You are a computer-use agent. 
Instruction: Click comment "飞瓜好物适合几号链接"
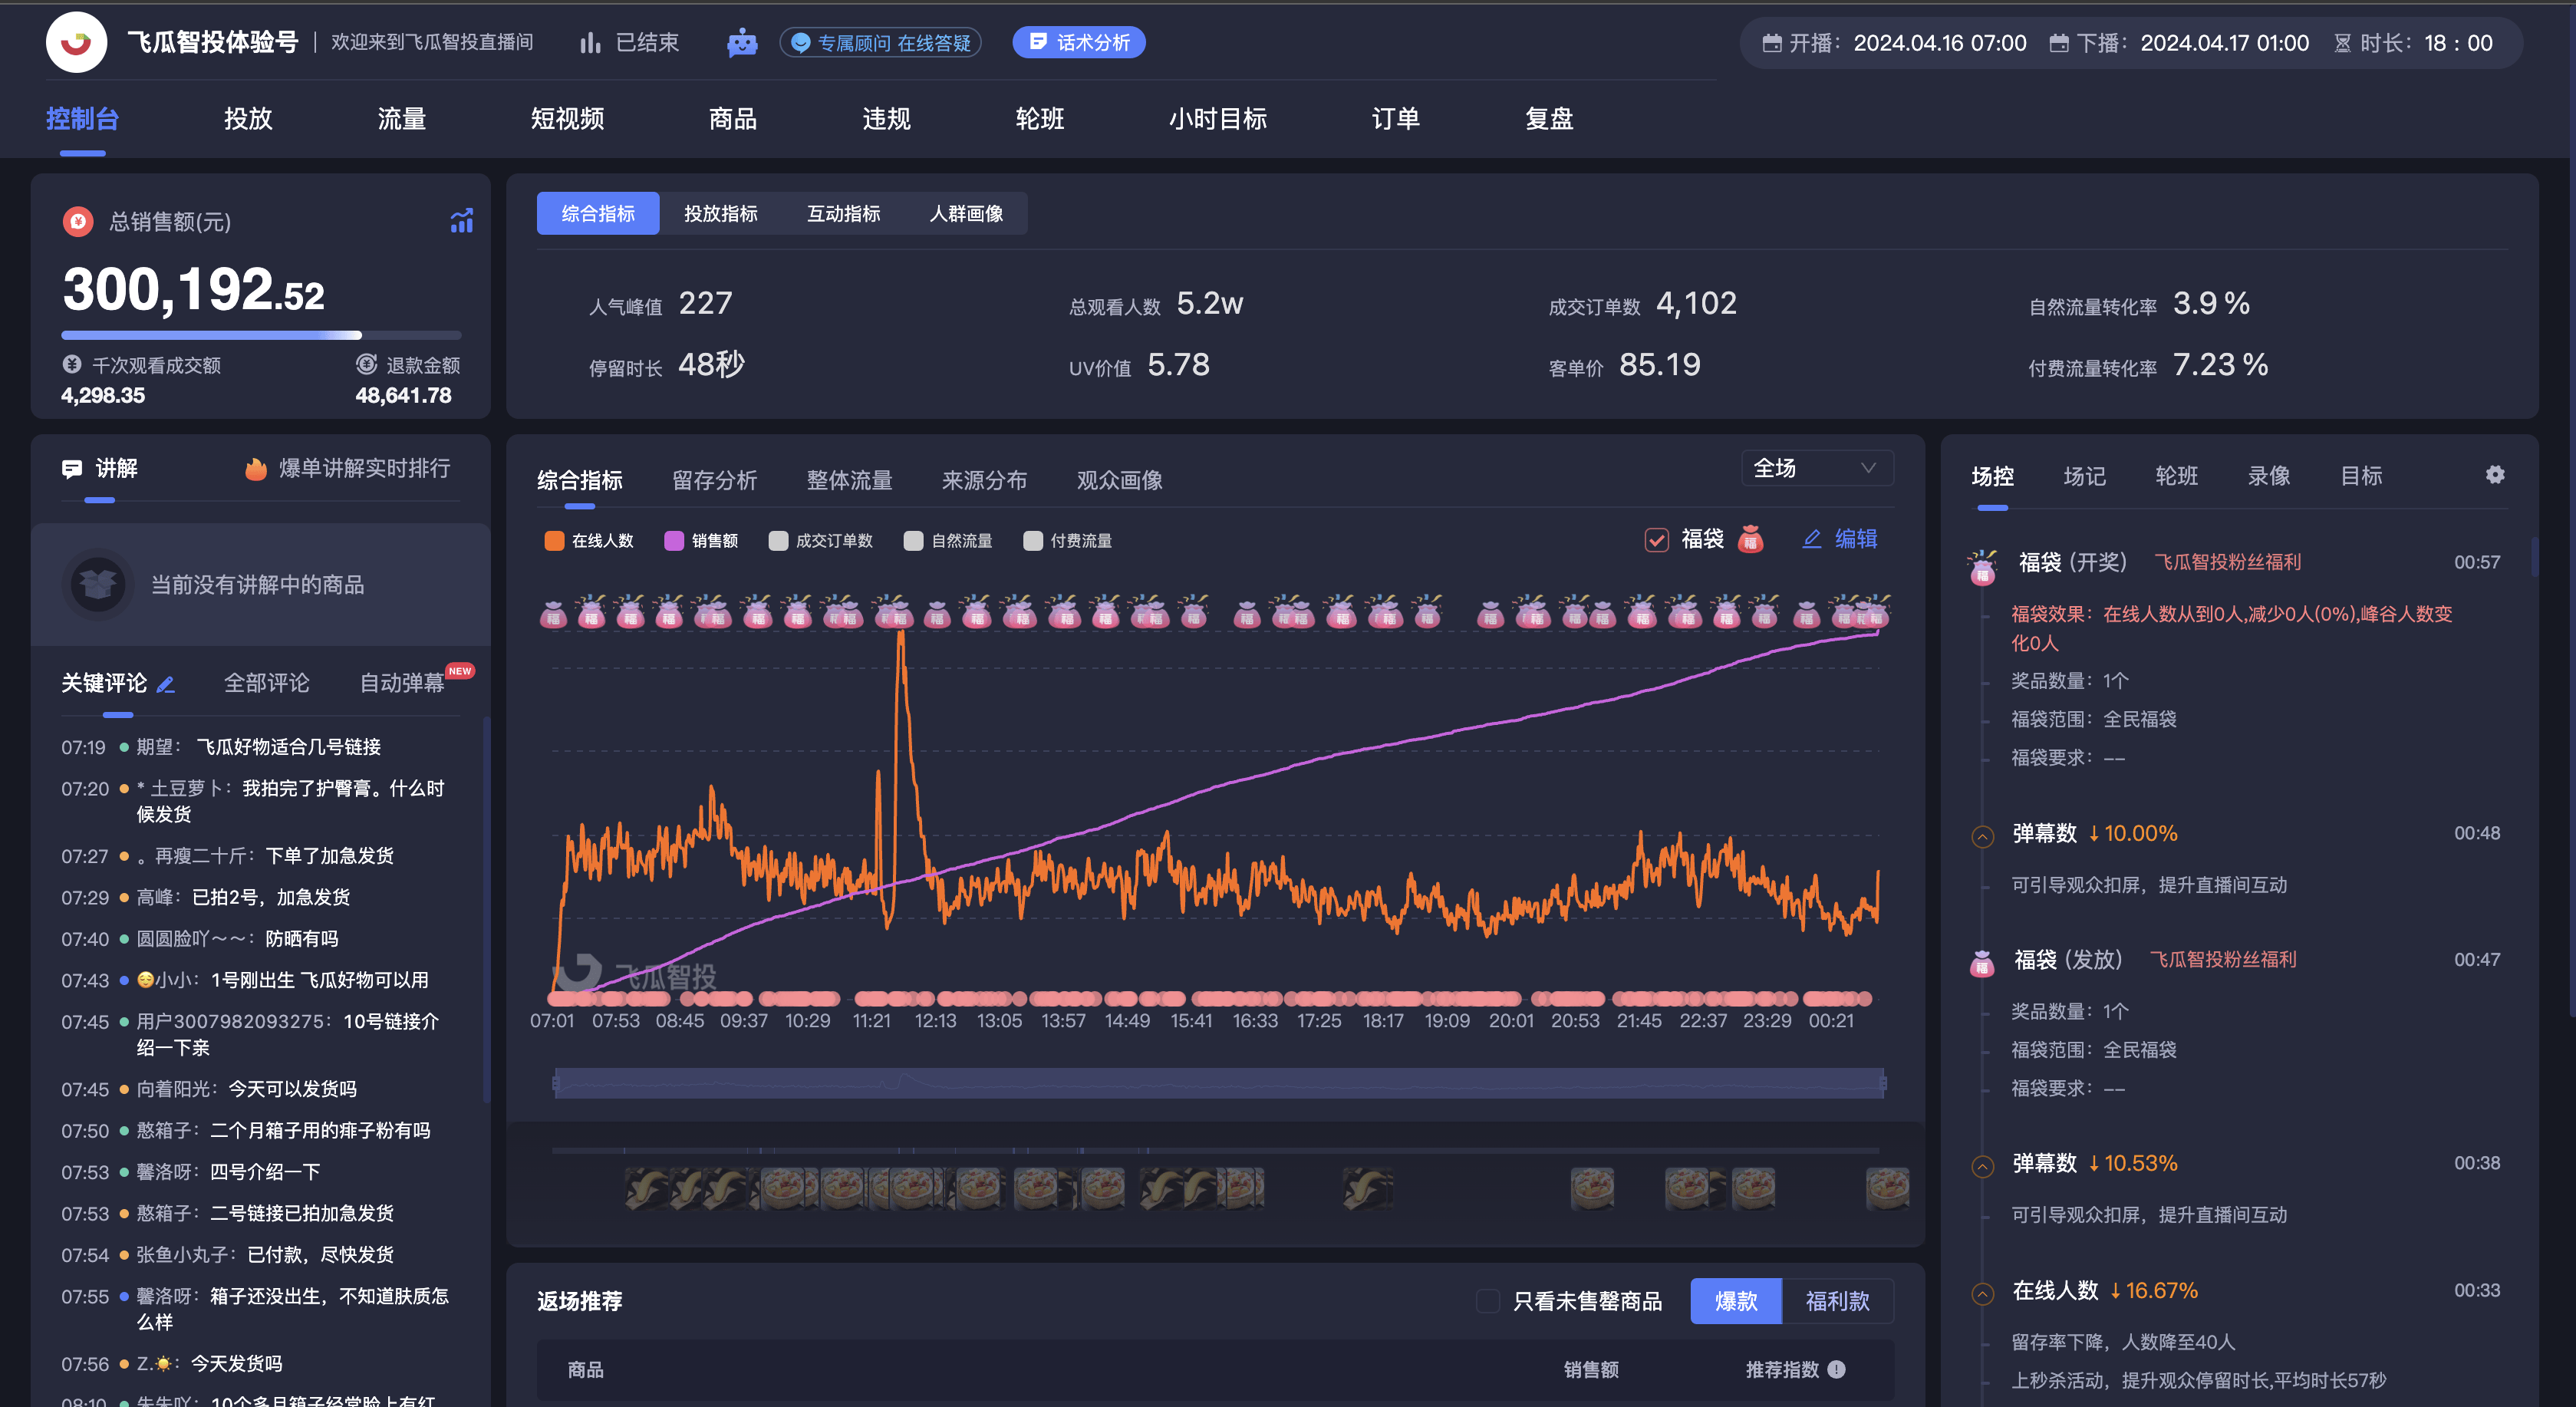point(288,747)
